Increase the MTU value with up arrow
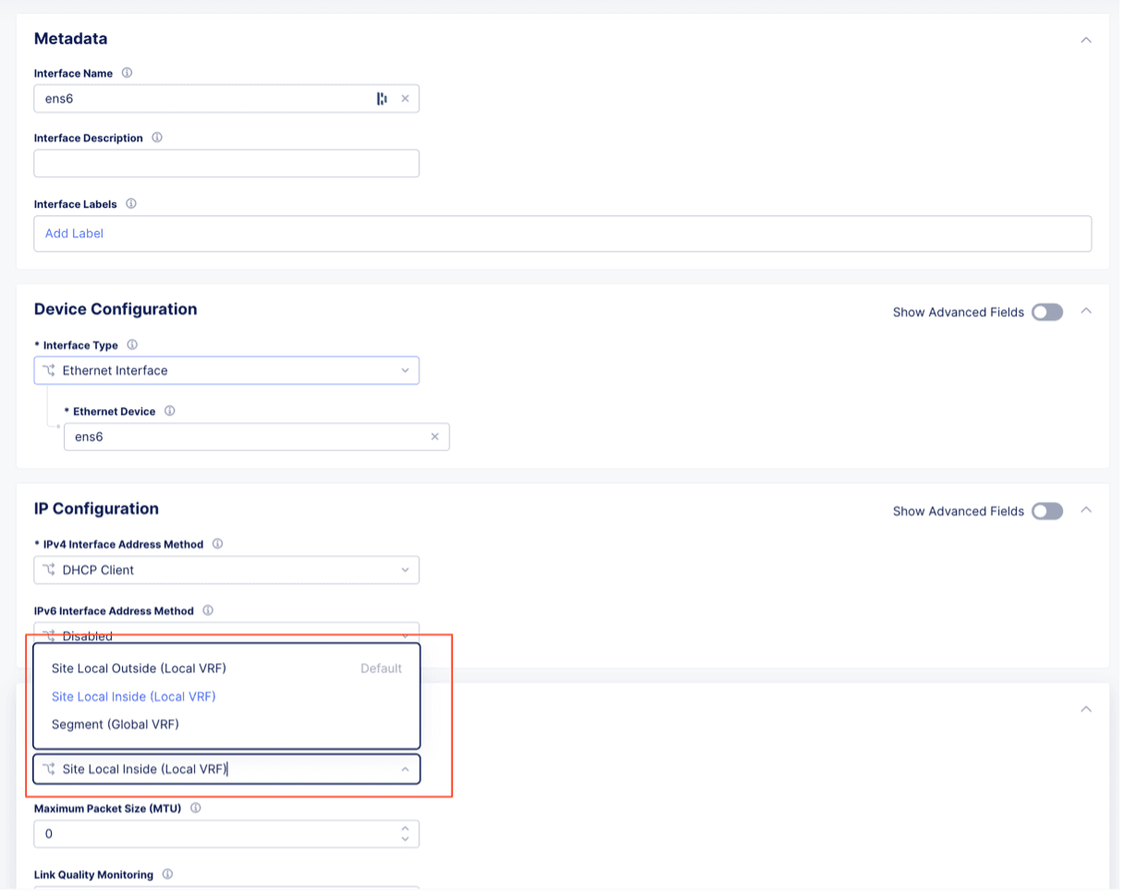The image size is (1124, 894). [x=405, y=828]
